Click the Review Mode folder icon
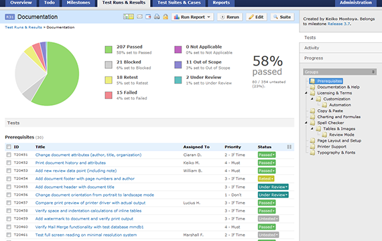 pyautogui.click(x=324, y=135)
